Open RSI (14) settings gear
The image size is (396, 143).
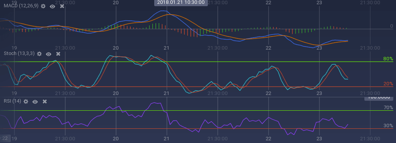(26, 101)
